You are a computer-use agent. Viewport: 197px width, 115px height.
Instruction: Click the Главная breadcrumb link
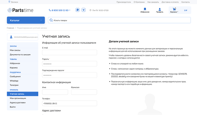tap(10, 28)
